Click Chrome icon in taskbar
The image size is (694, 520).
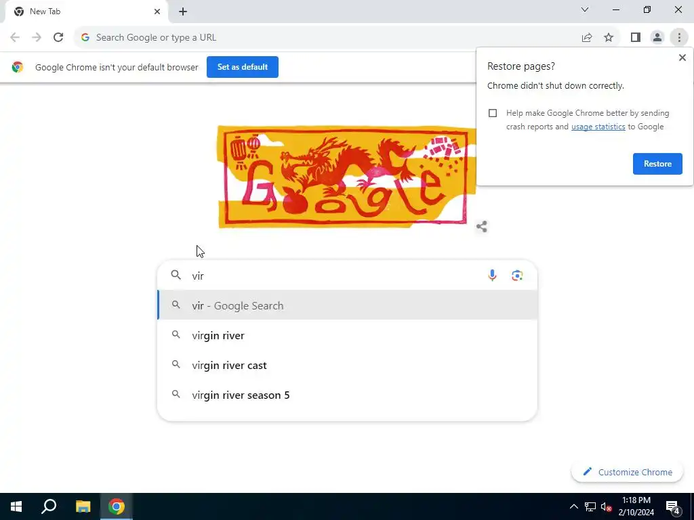pyautogui.click(x=117, y=506)
